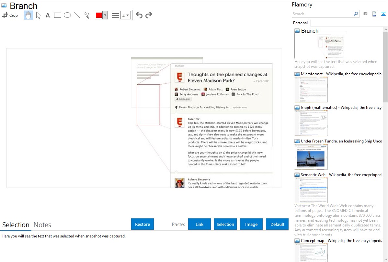Screen dimensions: 388x262
Task: Click the icon beside Graph (mathematics) title
Action: 297,108
